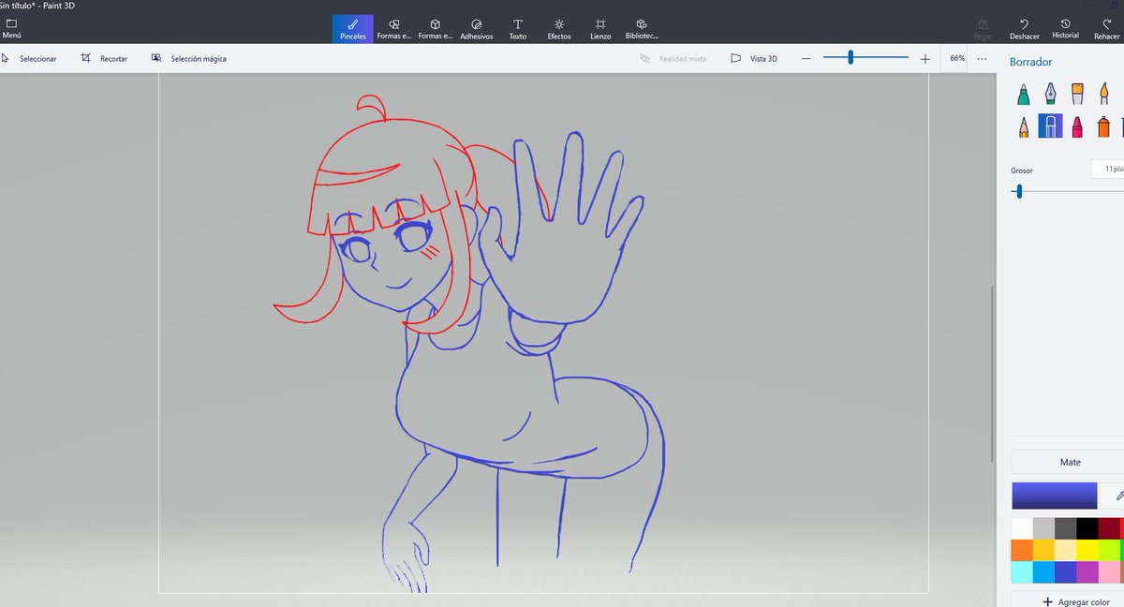This screenshot has height=607, width=1124.
Task: Click the Realidad mixta button
Action: tap(673, 58)
